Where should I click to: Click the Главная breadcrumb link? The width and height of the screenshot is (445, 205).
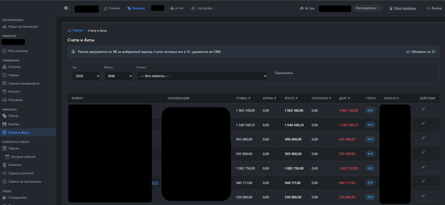(x=75, y=30)
